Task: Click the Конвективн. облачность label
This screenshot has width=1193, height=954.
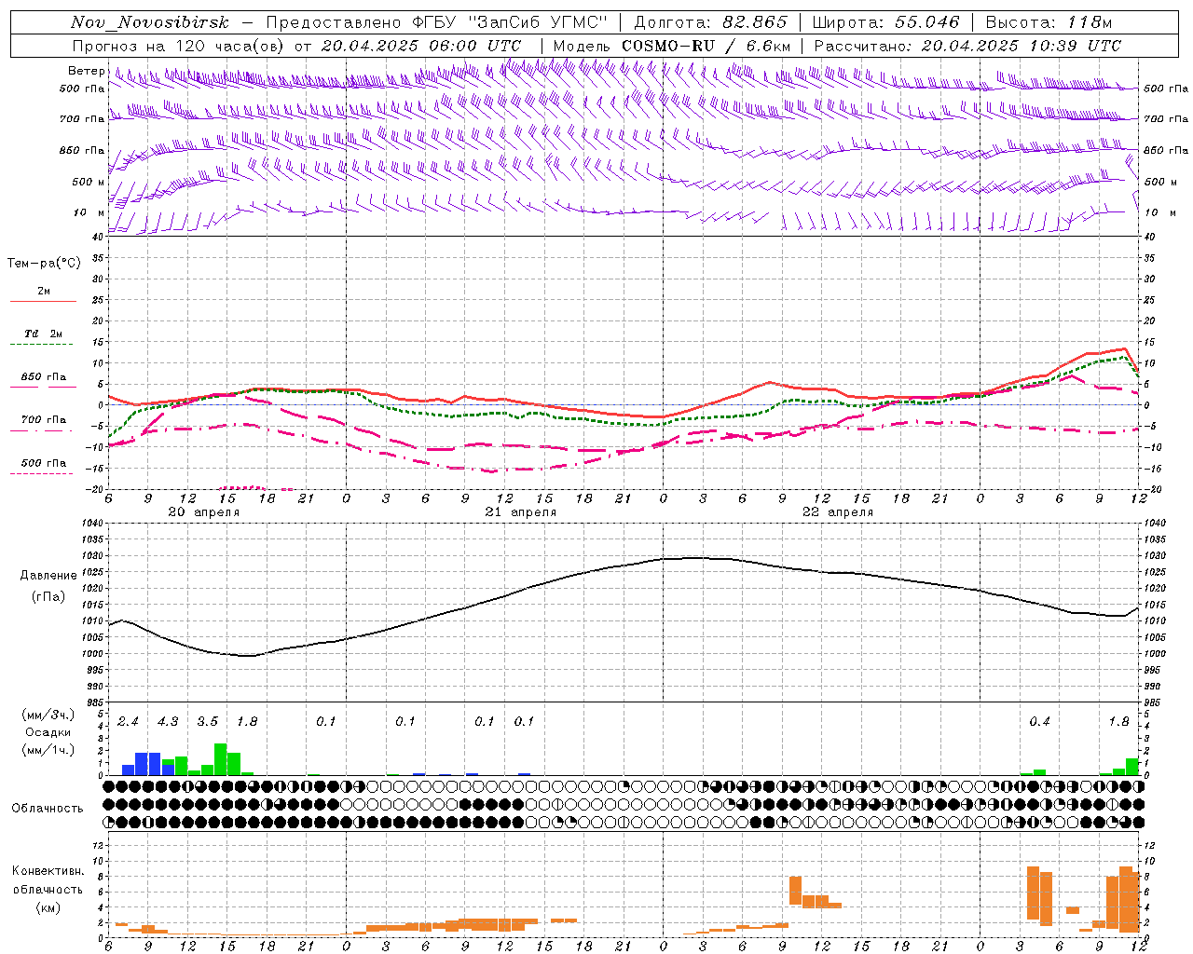Action: click(x=48, y=880)
